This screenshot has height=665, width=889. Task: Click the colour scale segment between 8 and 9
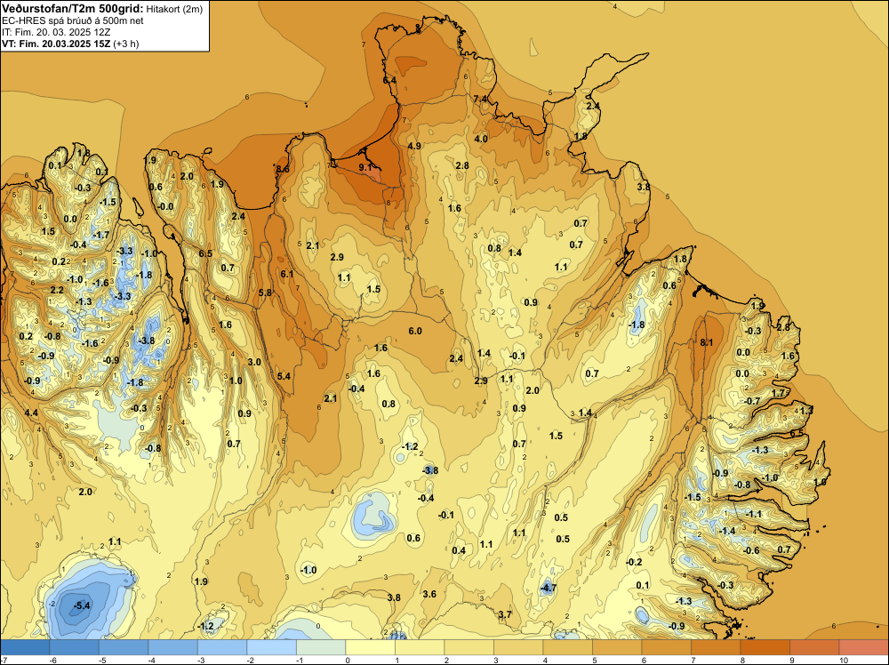[765, 647]
